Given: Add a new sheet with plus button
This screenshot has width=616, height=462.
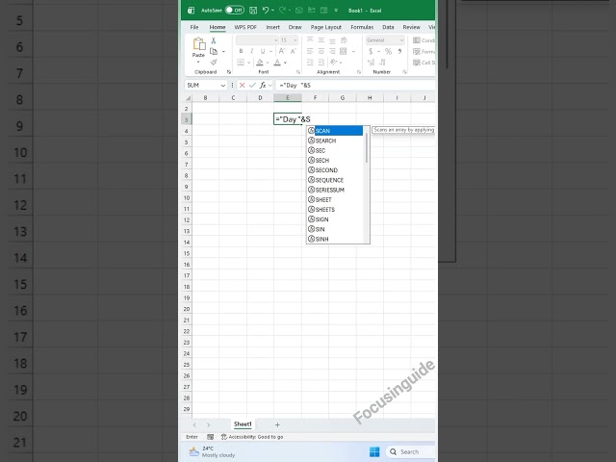Looking at the screenshot, I should coord(277,424).
